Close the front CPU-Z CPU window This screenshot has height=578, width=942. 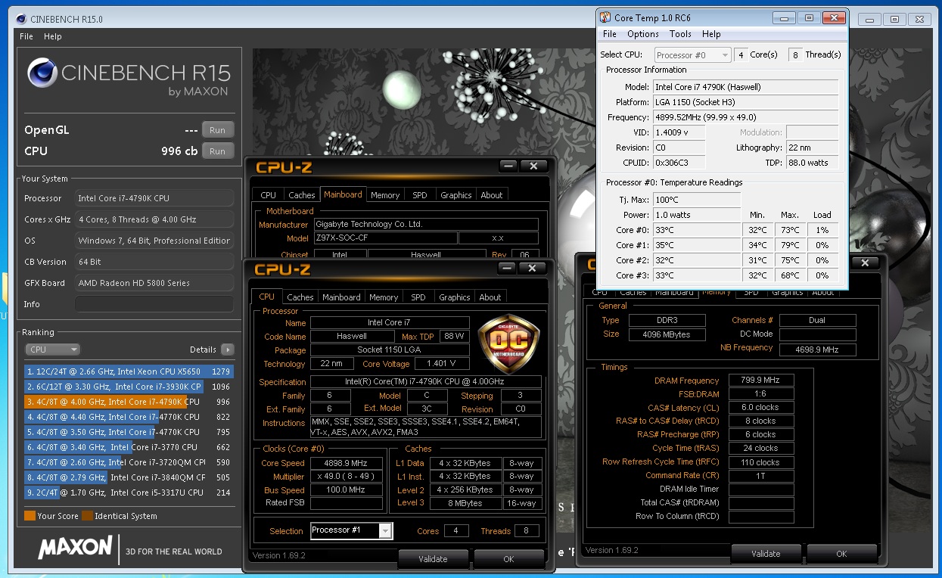pyautogui.click(x=533, y=269)
